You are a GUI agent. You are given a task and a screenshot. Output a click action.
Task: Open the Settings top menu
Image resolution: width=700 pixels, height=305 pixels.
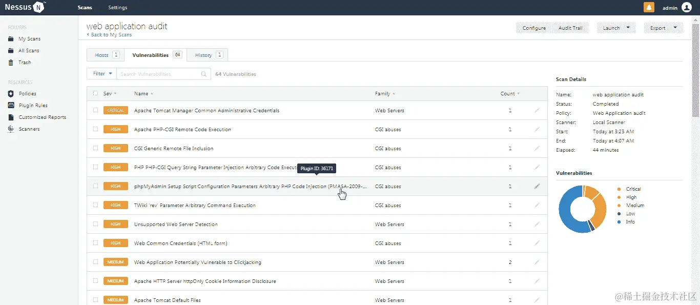118,8
